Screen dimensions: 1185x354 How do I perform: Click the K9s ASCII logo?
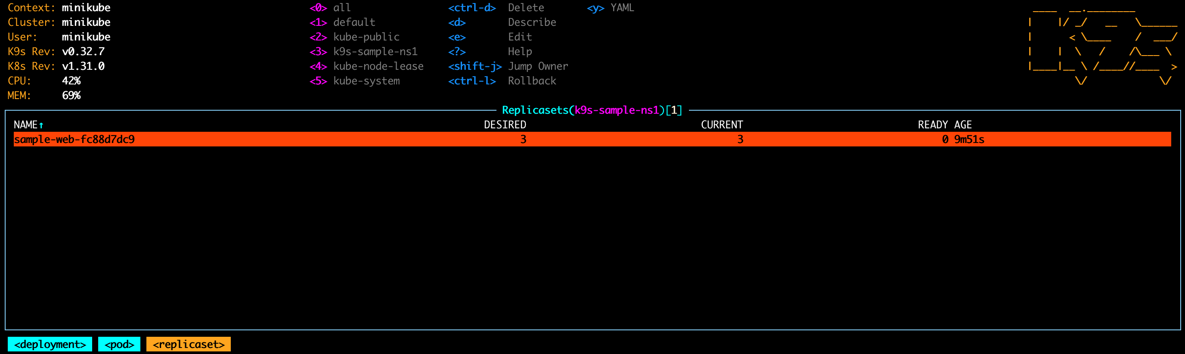click(x=1103, y=46)
